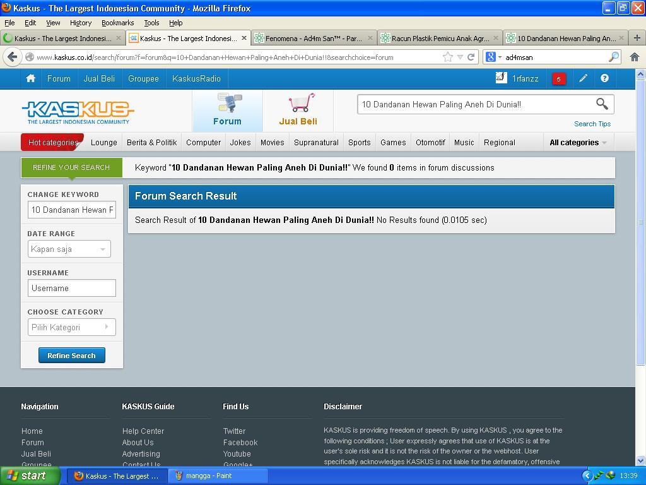Open Groupee in the top navbar
Viewport: 646px width, 485px height.
click(143, 78)
